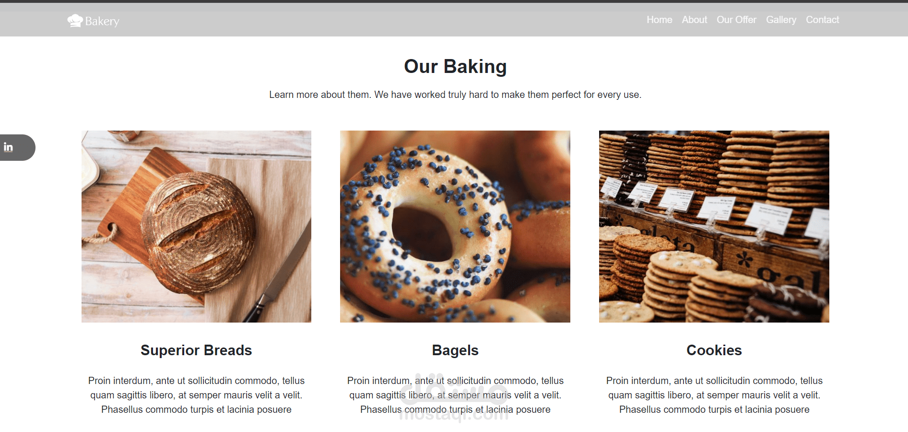Click the Our Baking section title
Image resolution: width=908 pixels, height=432 pixels.
455,67
